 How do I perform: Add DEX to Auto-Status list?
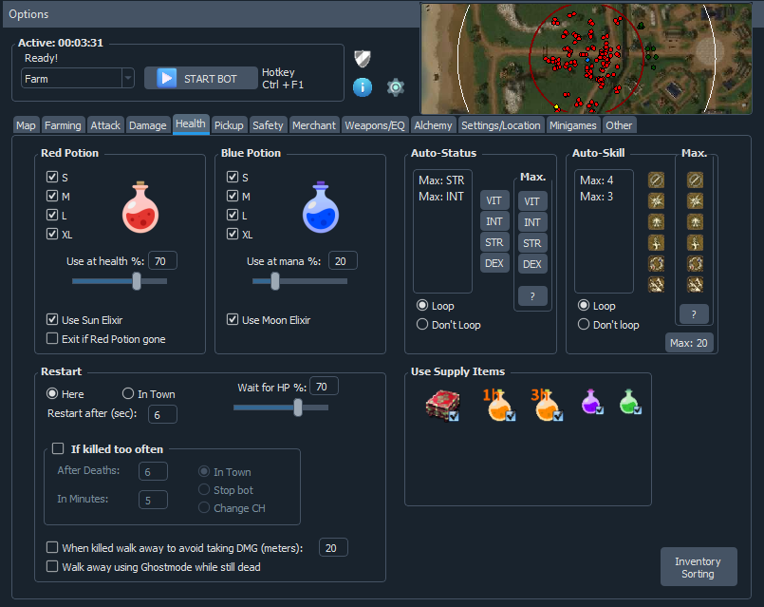tap(494, 263)
